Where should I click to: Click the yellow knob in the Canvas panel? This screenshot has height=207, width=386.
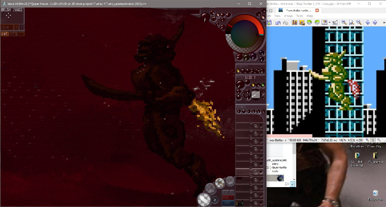(238, 71)
